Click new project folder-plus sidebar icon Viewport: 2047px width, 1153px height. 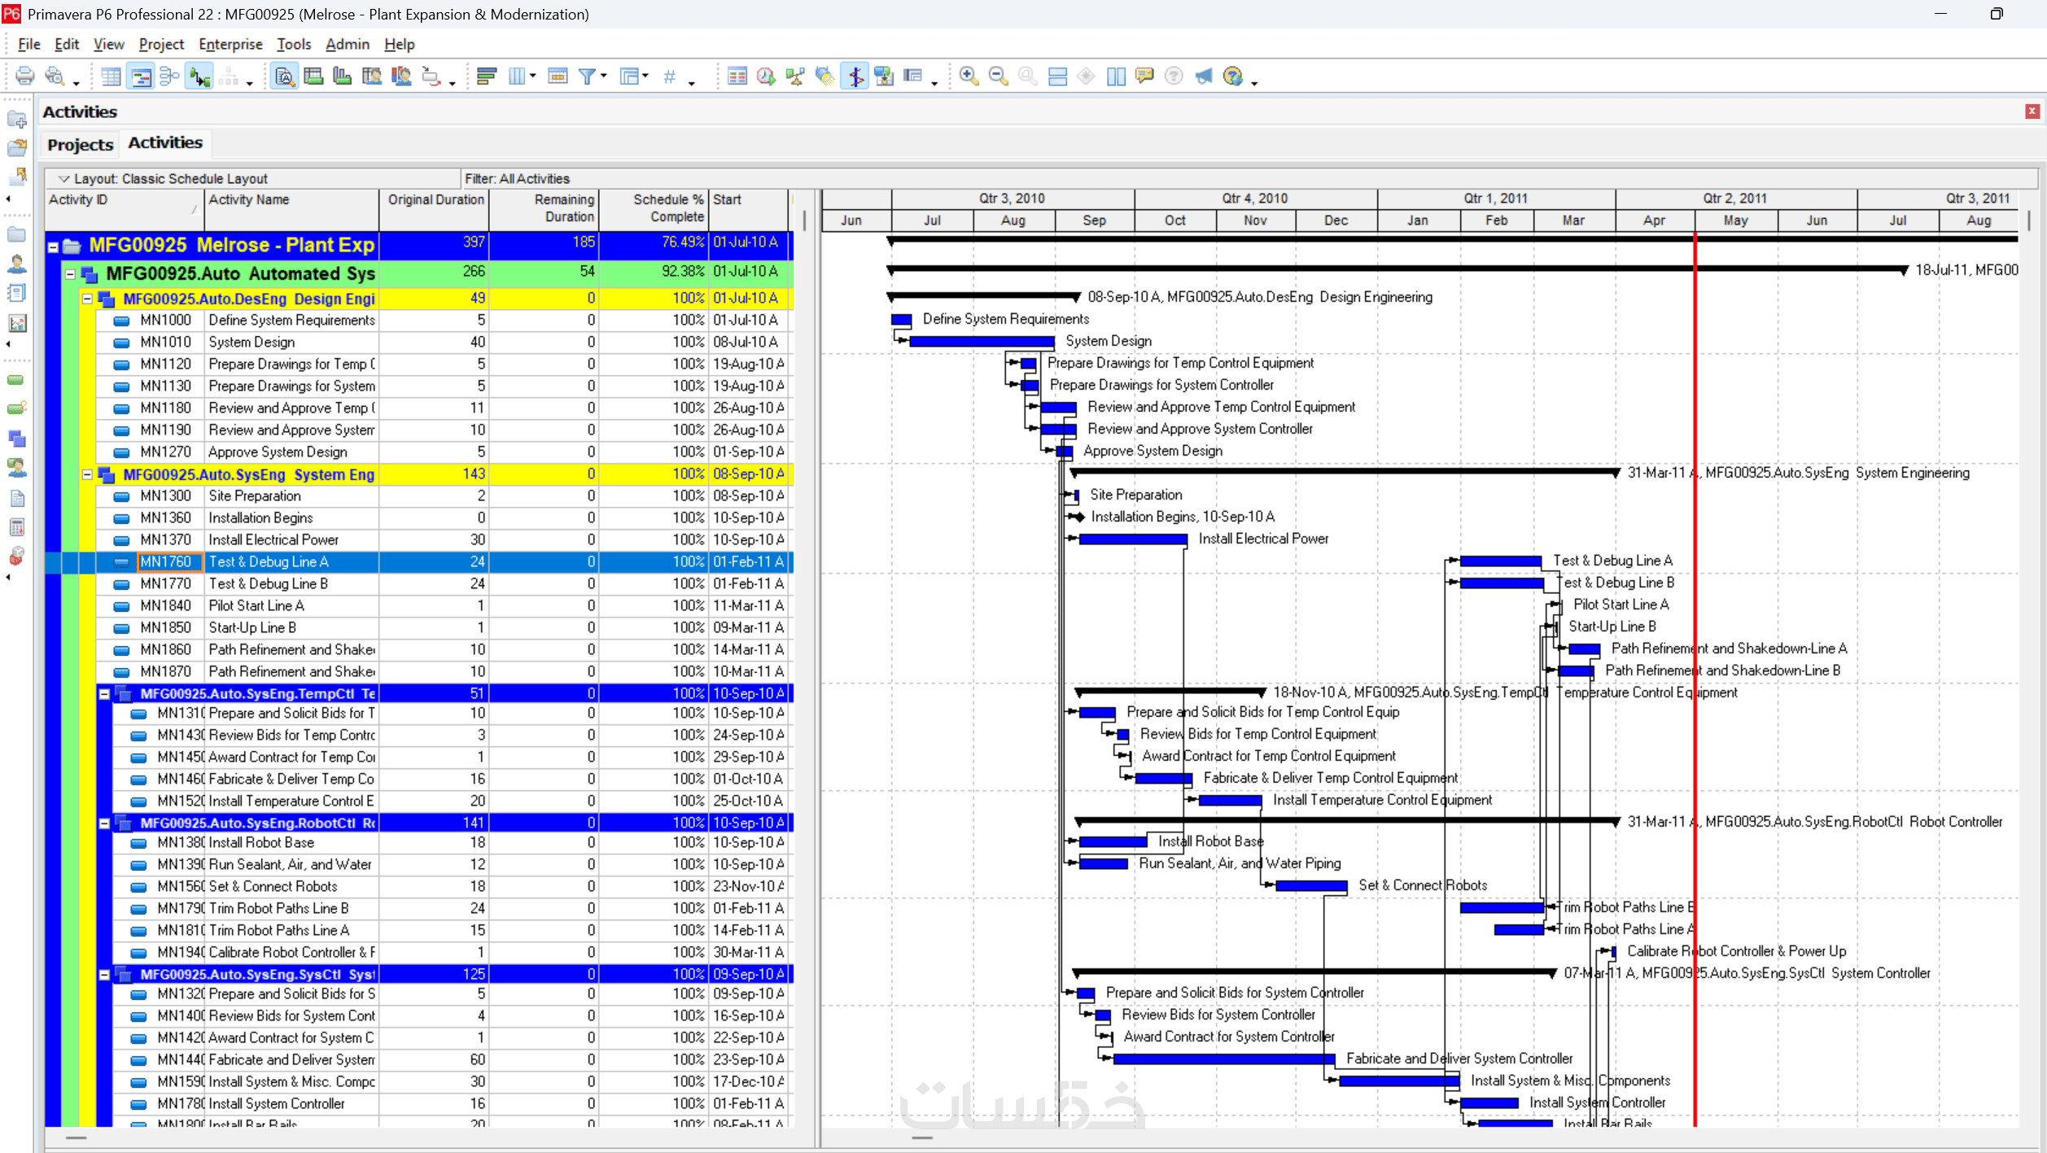(x=16, y=120)
